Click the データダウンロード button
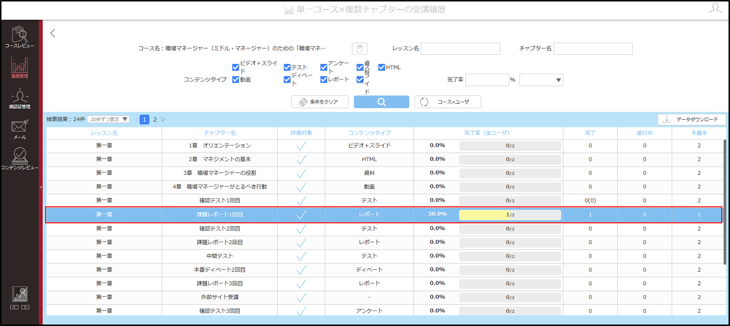730x326 pixels. (691, 119)
